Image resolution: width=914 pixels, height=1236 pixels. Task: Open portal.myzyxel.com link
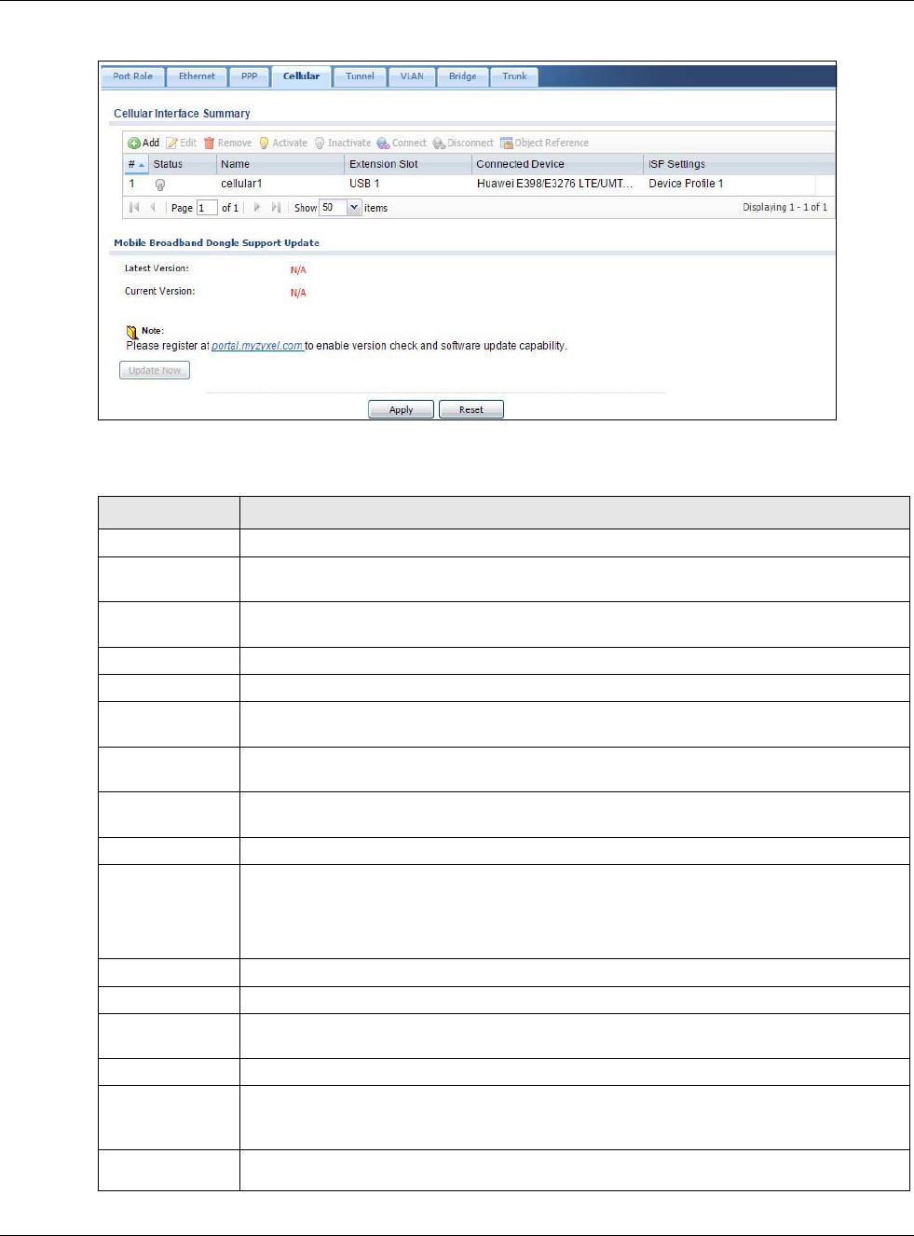coord(257,346)
